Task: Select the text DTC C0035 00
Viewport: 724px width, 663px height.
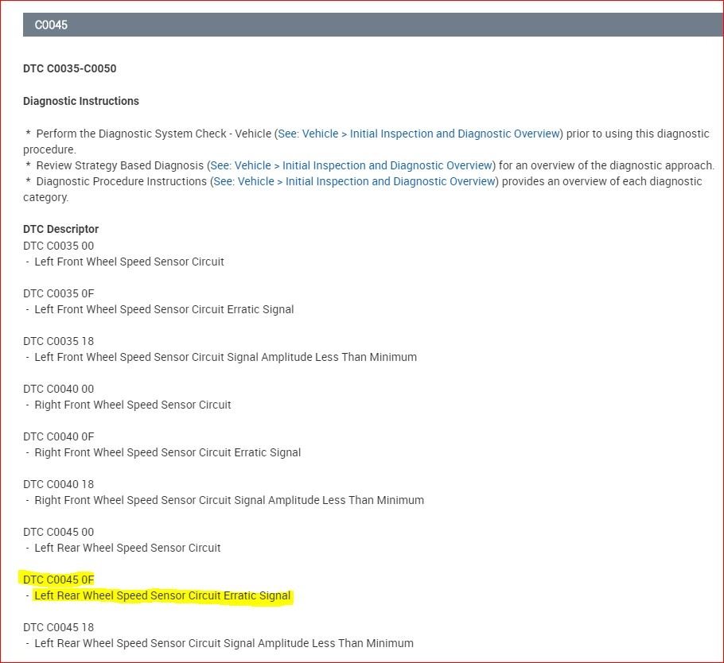Action: click(x=59, y=246)
